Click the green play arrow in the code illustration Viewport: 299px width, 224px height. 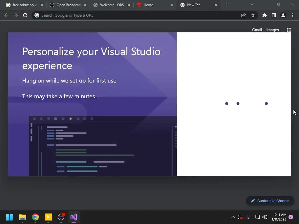point(71,119)
